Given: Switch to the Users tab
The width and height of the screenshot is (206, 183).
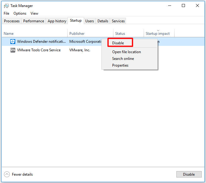Looking at the screenshot, I should [90, 21].
